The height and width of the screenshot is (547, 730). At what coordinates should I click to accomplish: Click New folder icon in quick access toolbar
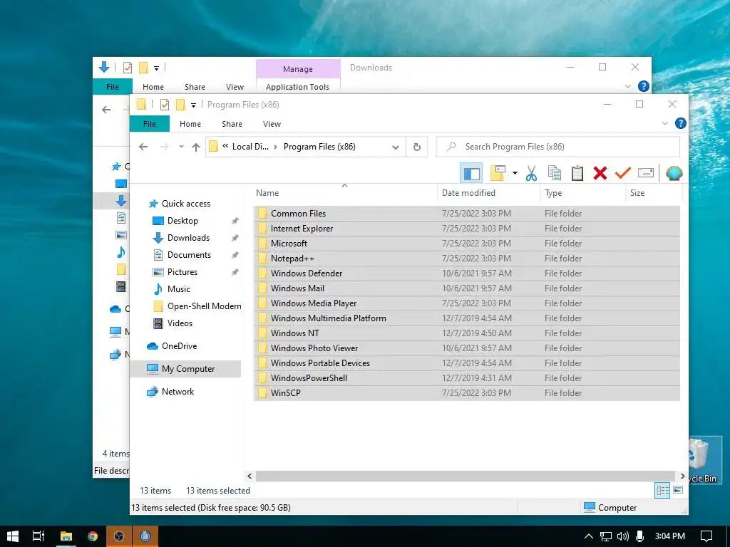tap(180, 105)
